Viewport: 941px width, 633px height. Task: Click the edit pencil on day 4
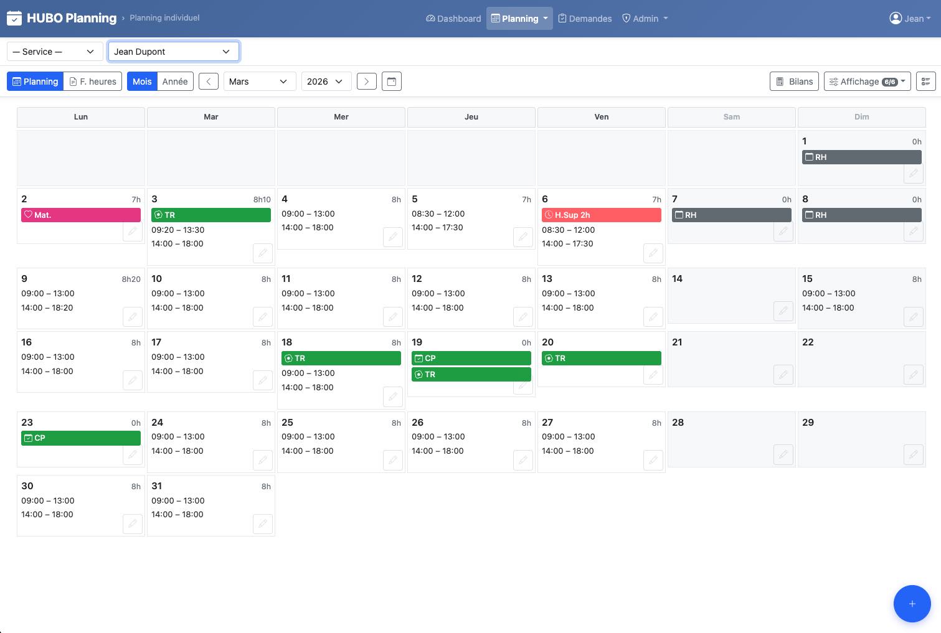coord(392,237)
